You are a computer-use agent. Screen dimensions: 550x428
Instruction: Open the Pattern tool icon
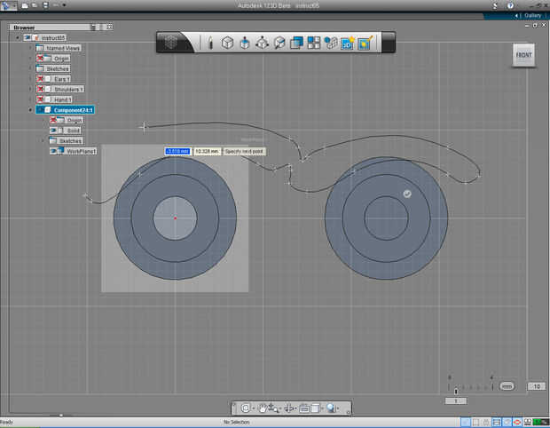[x=314, y=43]
